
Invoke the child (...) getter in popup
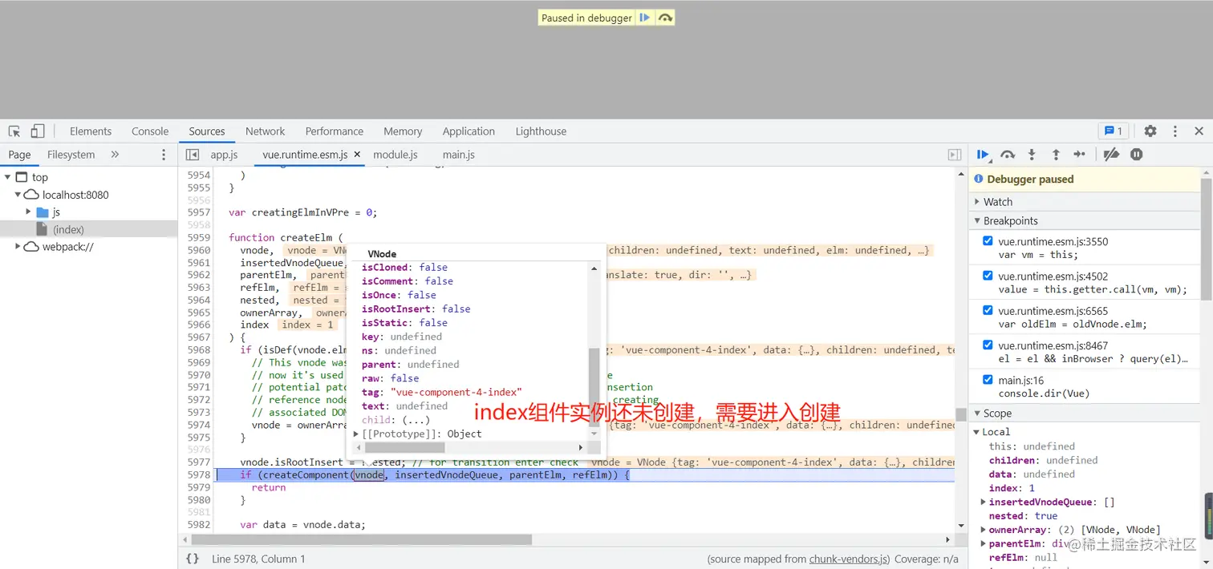pos(416,420)
